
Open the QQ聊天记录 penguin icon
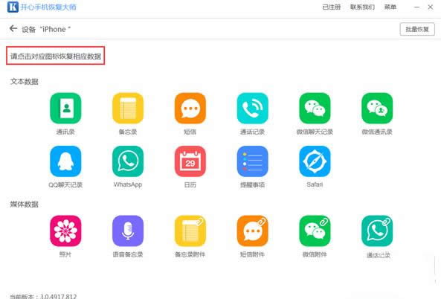65,161
